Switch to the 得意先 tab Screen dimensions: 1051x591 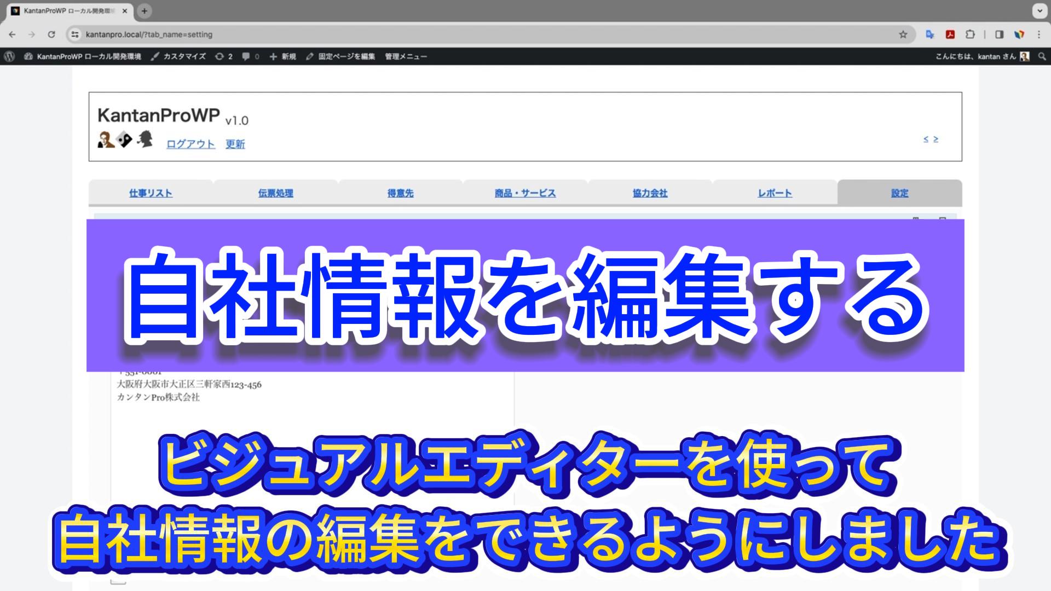pos(400,193)
